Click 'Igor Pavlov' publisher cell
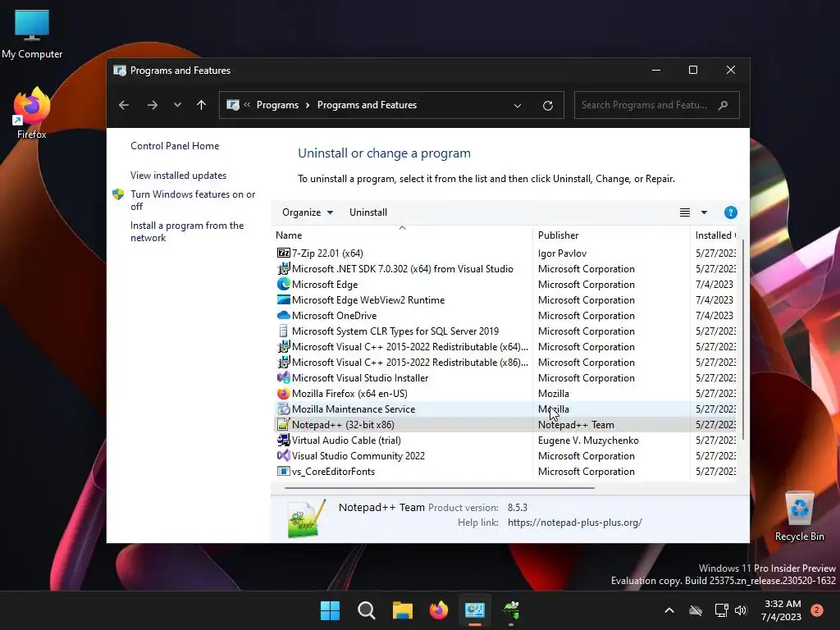Screen dimensions: 840x630 562,253
